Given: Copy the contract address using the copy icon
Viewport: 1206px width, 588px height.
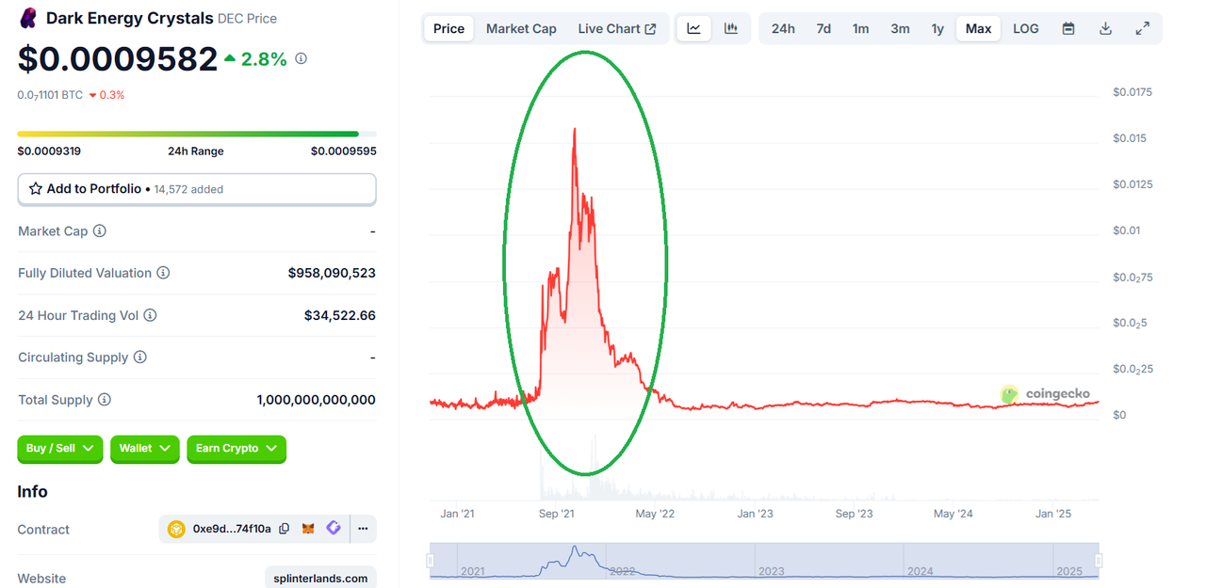Looking at the screenshot, I should coord(284,529).
